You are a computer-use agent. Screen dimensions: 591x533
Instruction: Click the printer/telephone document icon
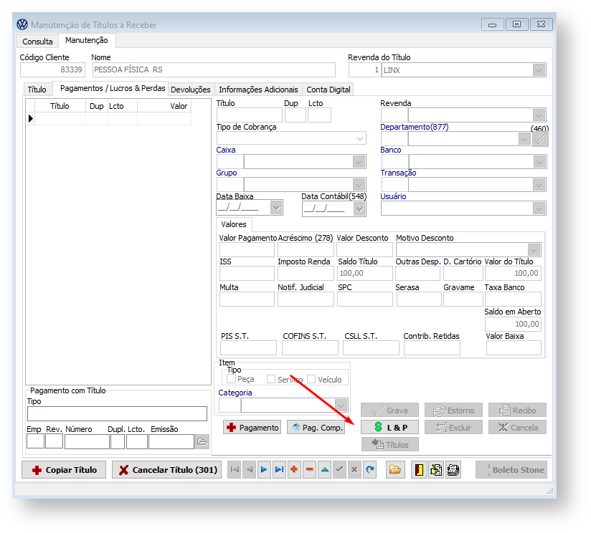tap(453, 470)
